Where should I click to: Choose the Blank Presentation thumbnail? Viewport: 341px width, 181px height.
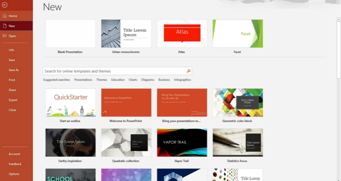[x=70, y=34]
